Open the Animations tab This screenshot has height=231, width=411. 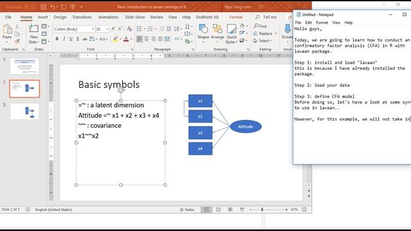(x=109, y=17)
